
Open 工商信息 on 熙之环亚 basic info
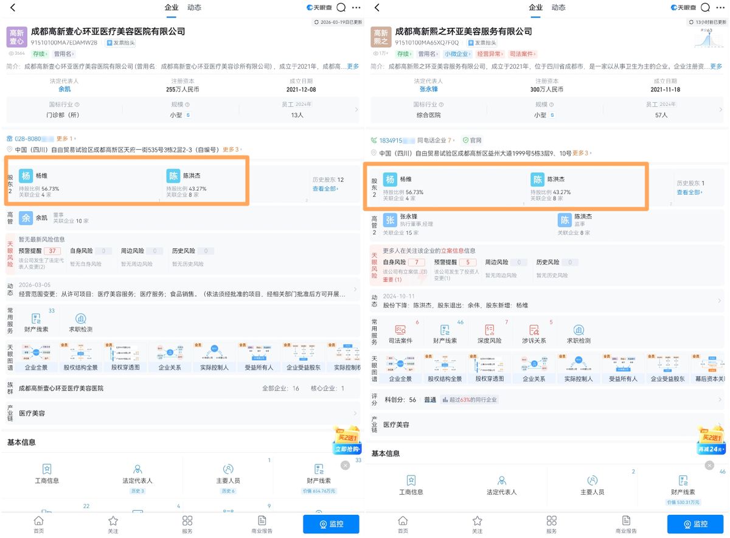click(x=411, y=486)
